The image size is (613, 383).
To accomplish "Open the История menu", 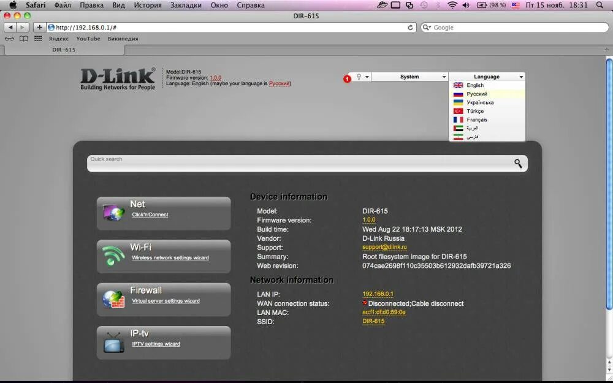I will pyautogui.click(x=147, y=5).
